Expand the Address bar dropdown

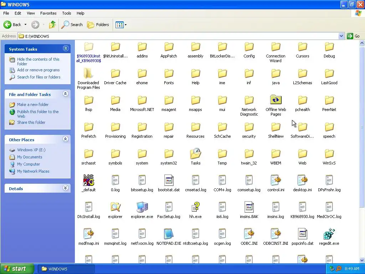341,36
